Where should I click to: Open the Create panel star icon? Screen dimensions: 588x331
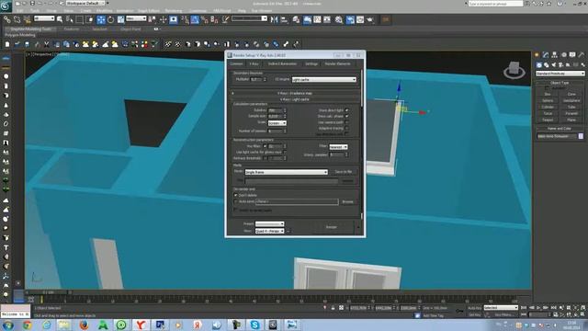click(x=537, y=55)
